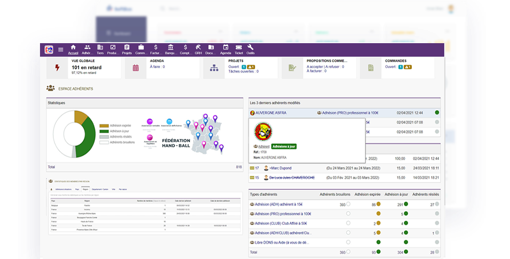This screenshot has width=510, height=259.
Task: Open the Banques module icon
Action: click(170, 47)
